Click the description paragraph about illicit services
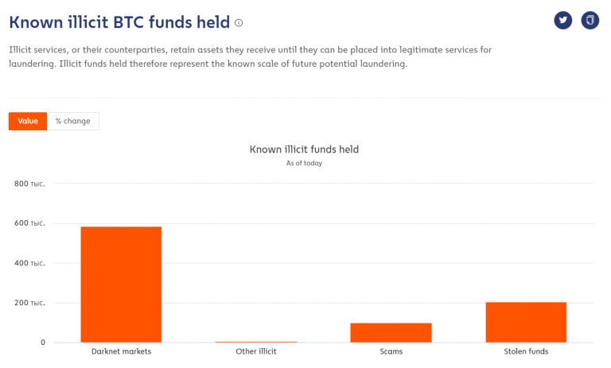This screenshot has height=368, width=611. 250,56
